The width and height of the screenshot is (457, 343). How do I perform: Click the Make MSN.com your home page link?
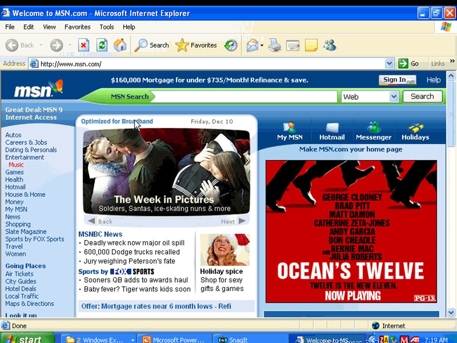tap(351, 149)
